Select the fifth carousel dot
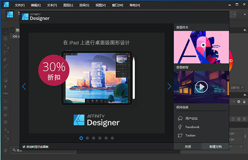Viewport: 248px width, 160px height. [x=106, y=138]
